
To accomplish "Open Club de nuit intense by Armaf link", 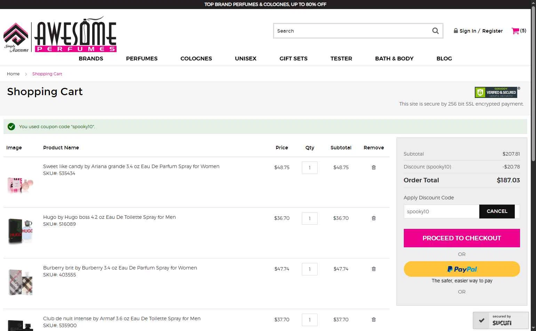I will coord(122,318).
